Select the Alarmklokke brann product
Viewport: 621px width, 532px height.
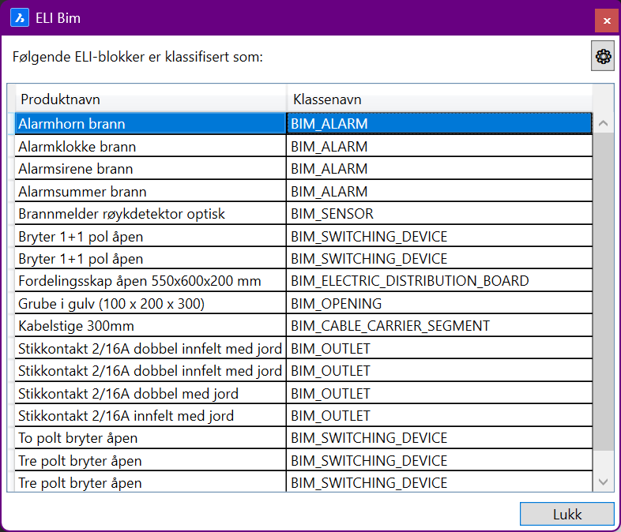[150, 147]
